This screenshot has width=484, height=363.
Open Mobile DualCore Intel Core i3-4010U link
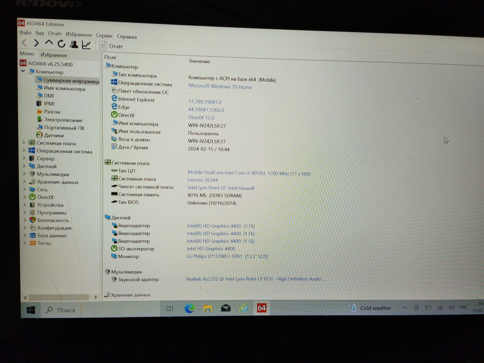pyautogui.click(x=249, y=173)
